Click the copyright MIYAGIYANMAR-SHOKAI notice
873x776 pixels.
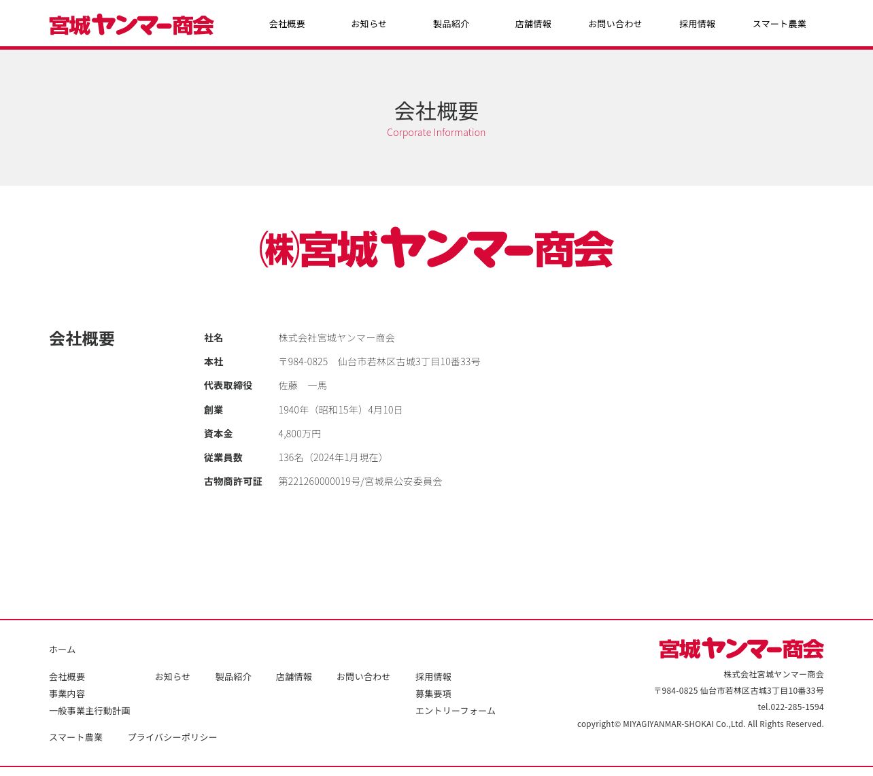pyautogui.click(x=700, y=724)
